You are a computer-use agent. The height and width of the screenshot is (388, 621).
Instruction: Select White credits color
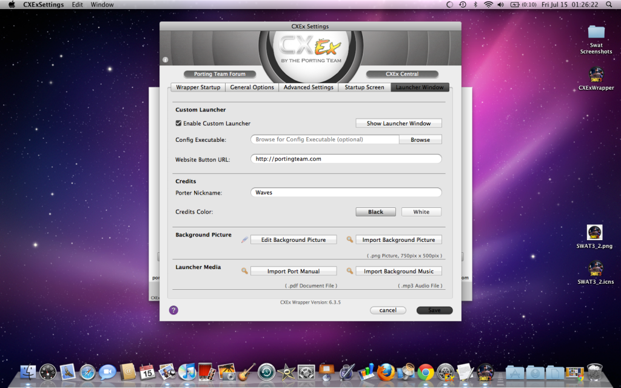[x=421, y=212]
